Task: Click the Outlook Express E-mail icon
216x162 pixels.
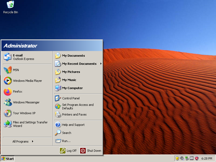Action: (x=8, y=57)
